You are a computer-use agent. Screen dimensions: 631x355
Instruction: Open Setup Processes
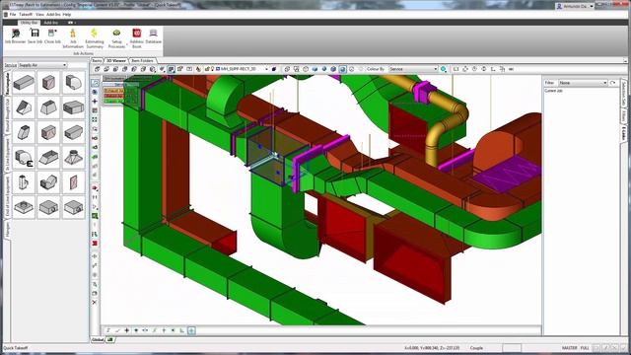[x=116, y=38]
